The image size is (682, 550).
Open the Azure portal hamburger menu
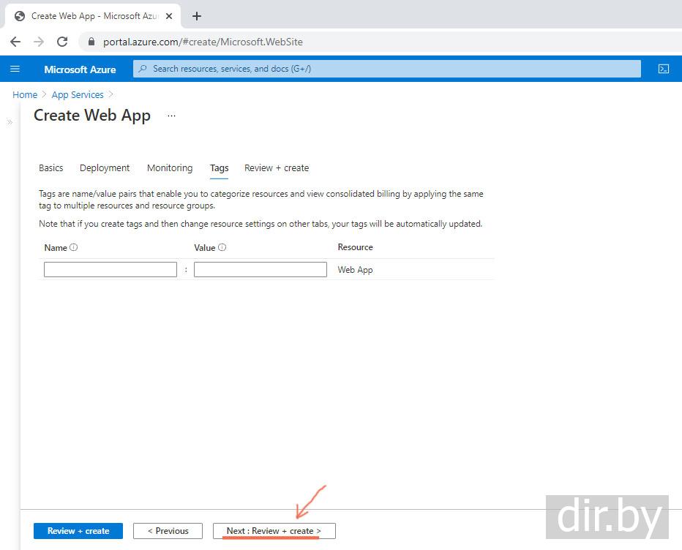15,69
